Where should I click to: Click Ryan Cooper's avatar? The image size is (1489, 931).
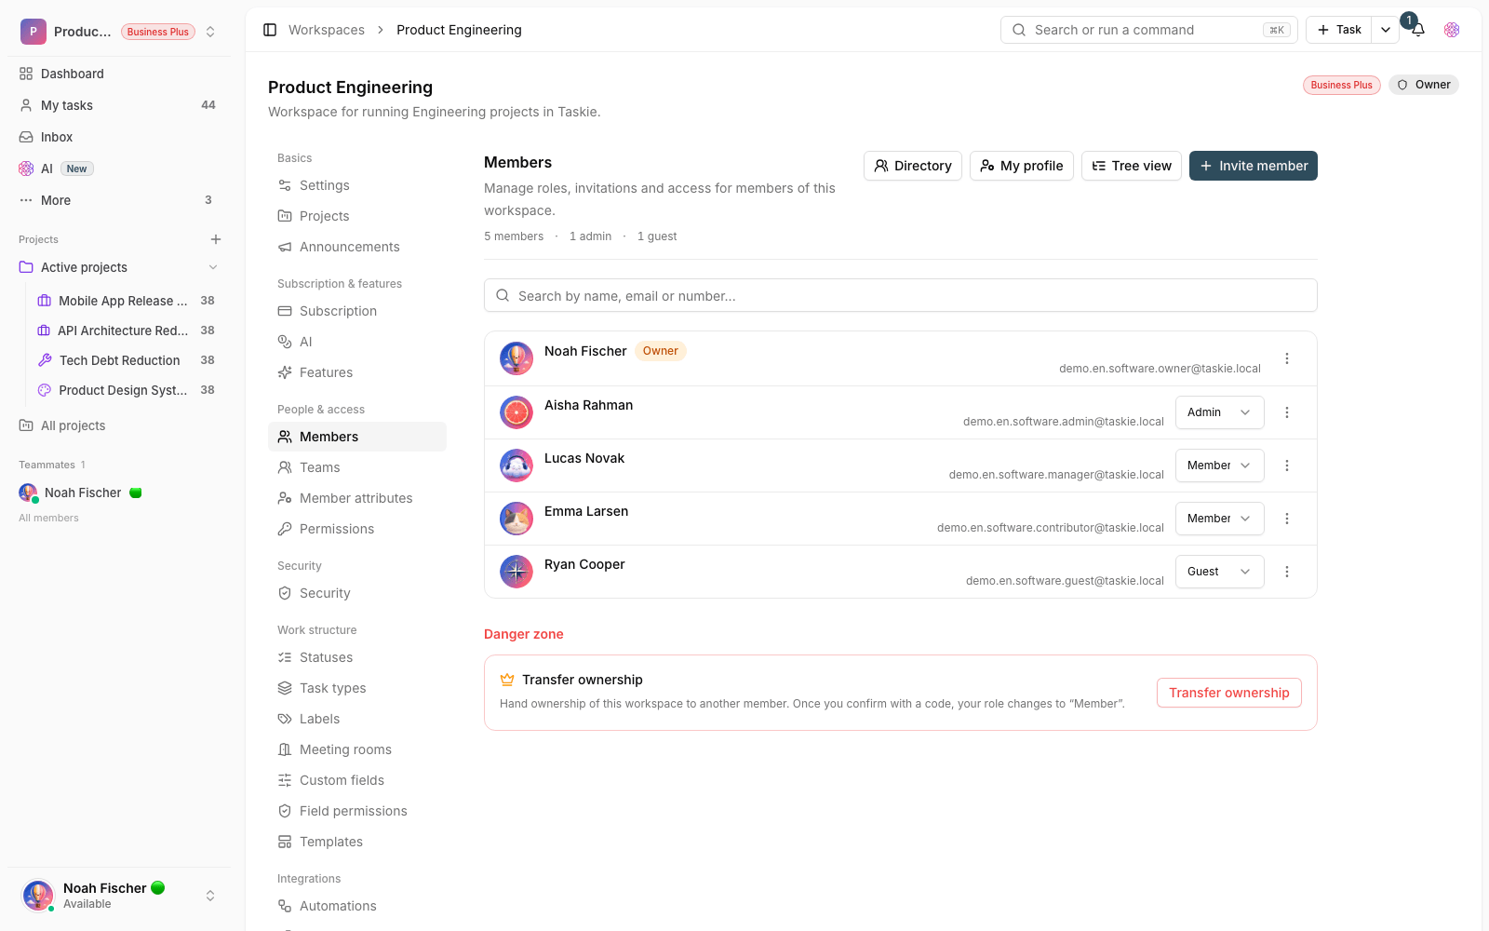pyautogui.click(x=516, y=572)
